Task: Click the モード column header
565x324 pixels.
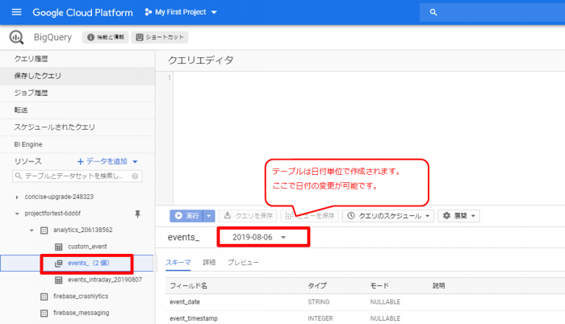Action: (x=379, y=286)
